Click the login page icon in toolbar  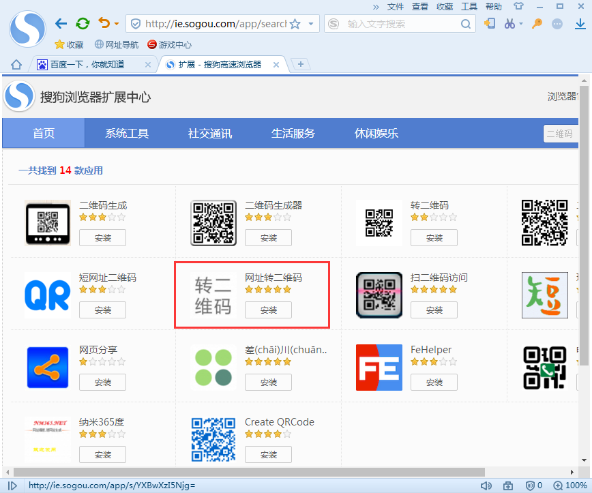coord(490,24)
